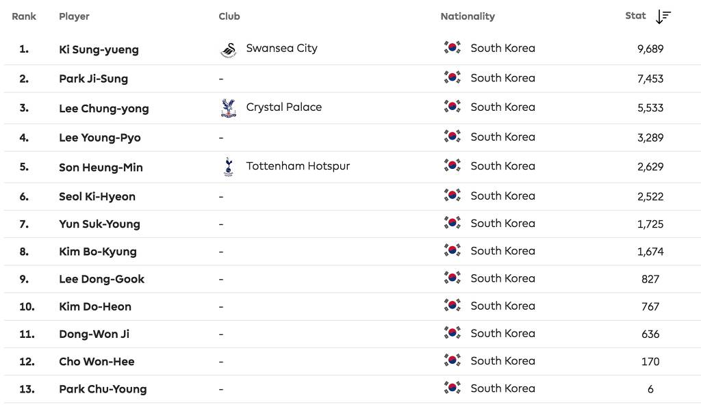Screen dimensions: 701x411
Task: Click the Crystal Palace club crest
Action: 228,107
